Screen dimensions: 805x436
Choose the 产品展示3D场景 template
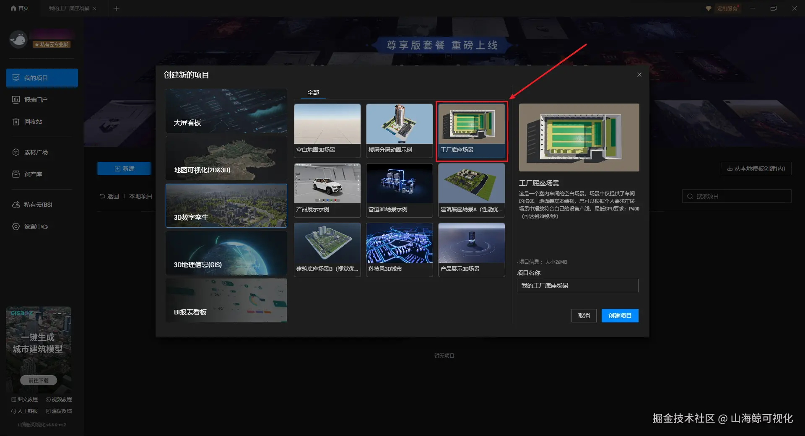coord(472,250)
